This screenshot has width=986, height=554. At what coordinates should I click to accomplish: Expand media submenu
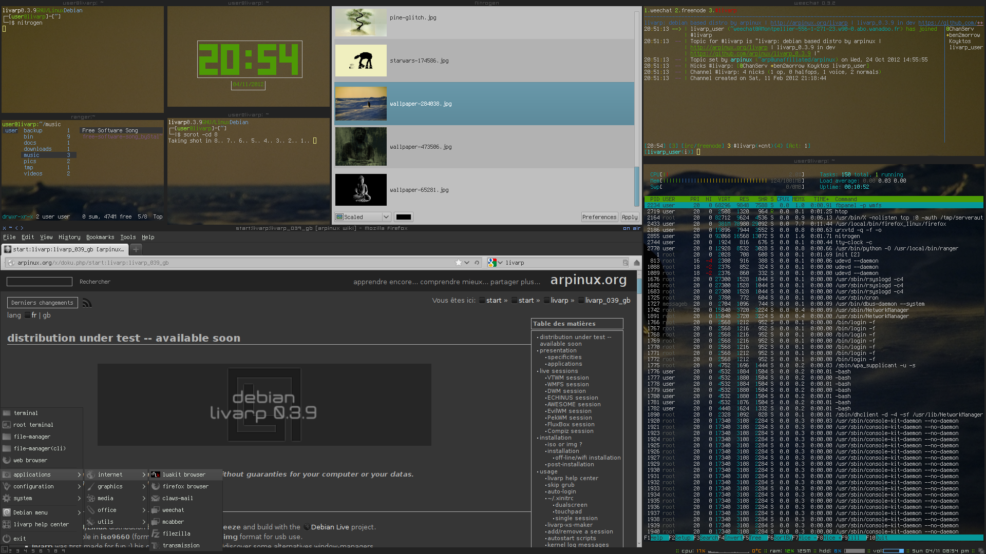(x=116, y=498)
